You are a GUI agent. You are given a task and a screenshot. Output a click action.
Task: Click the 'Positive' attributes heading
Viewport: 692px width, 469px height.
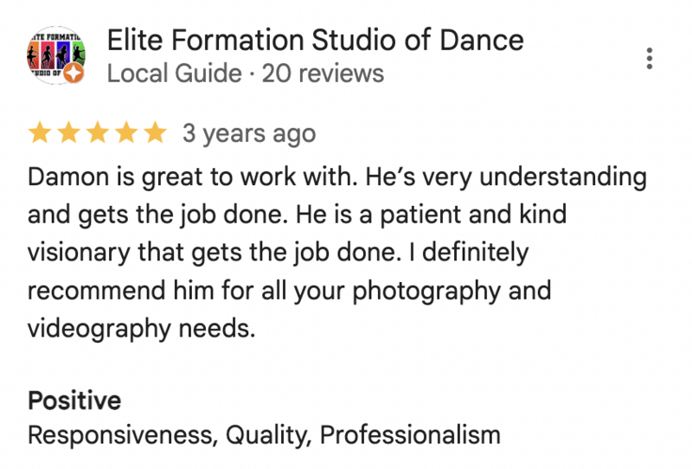pos(74,401)
